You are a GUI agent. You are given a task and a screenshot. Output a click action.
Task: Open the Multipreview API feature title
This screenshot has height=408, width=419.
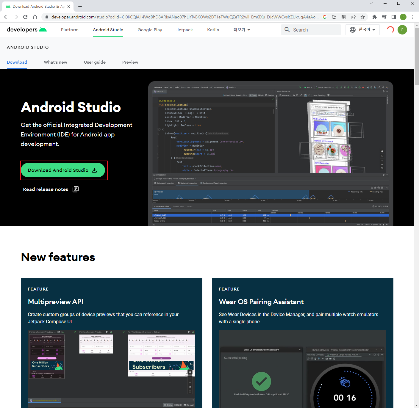(55, 302)
